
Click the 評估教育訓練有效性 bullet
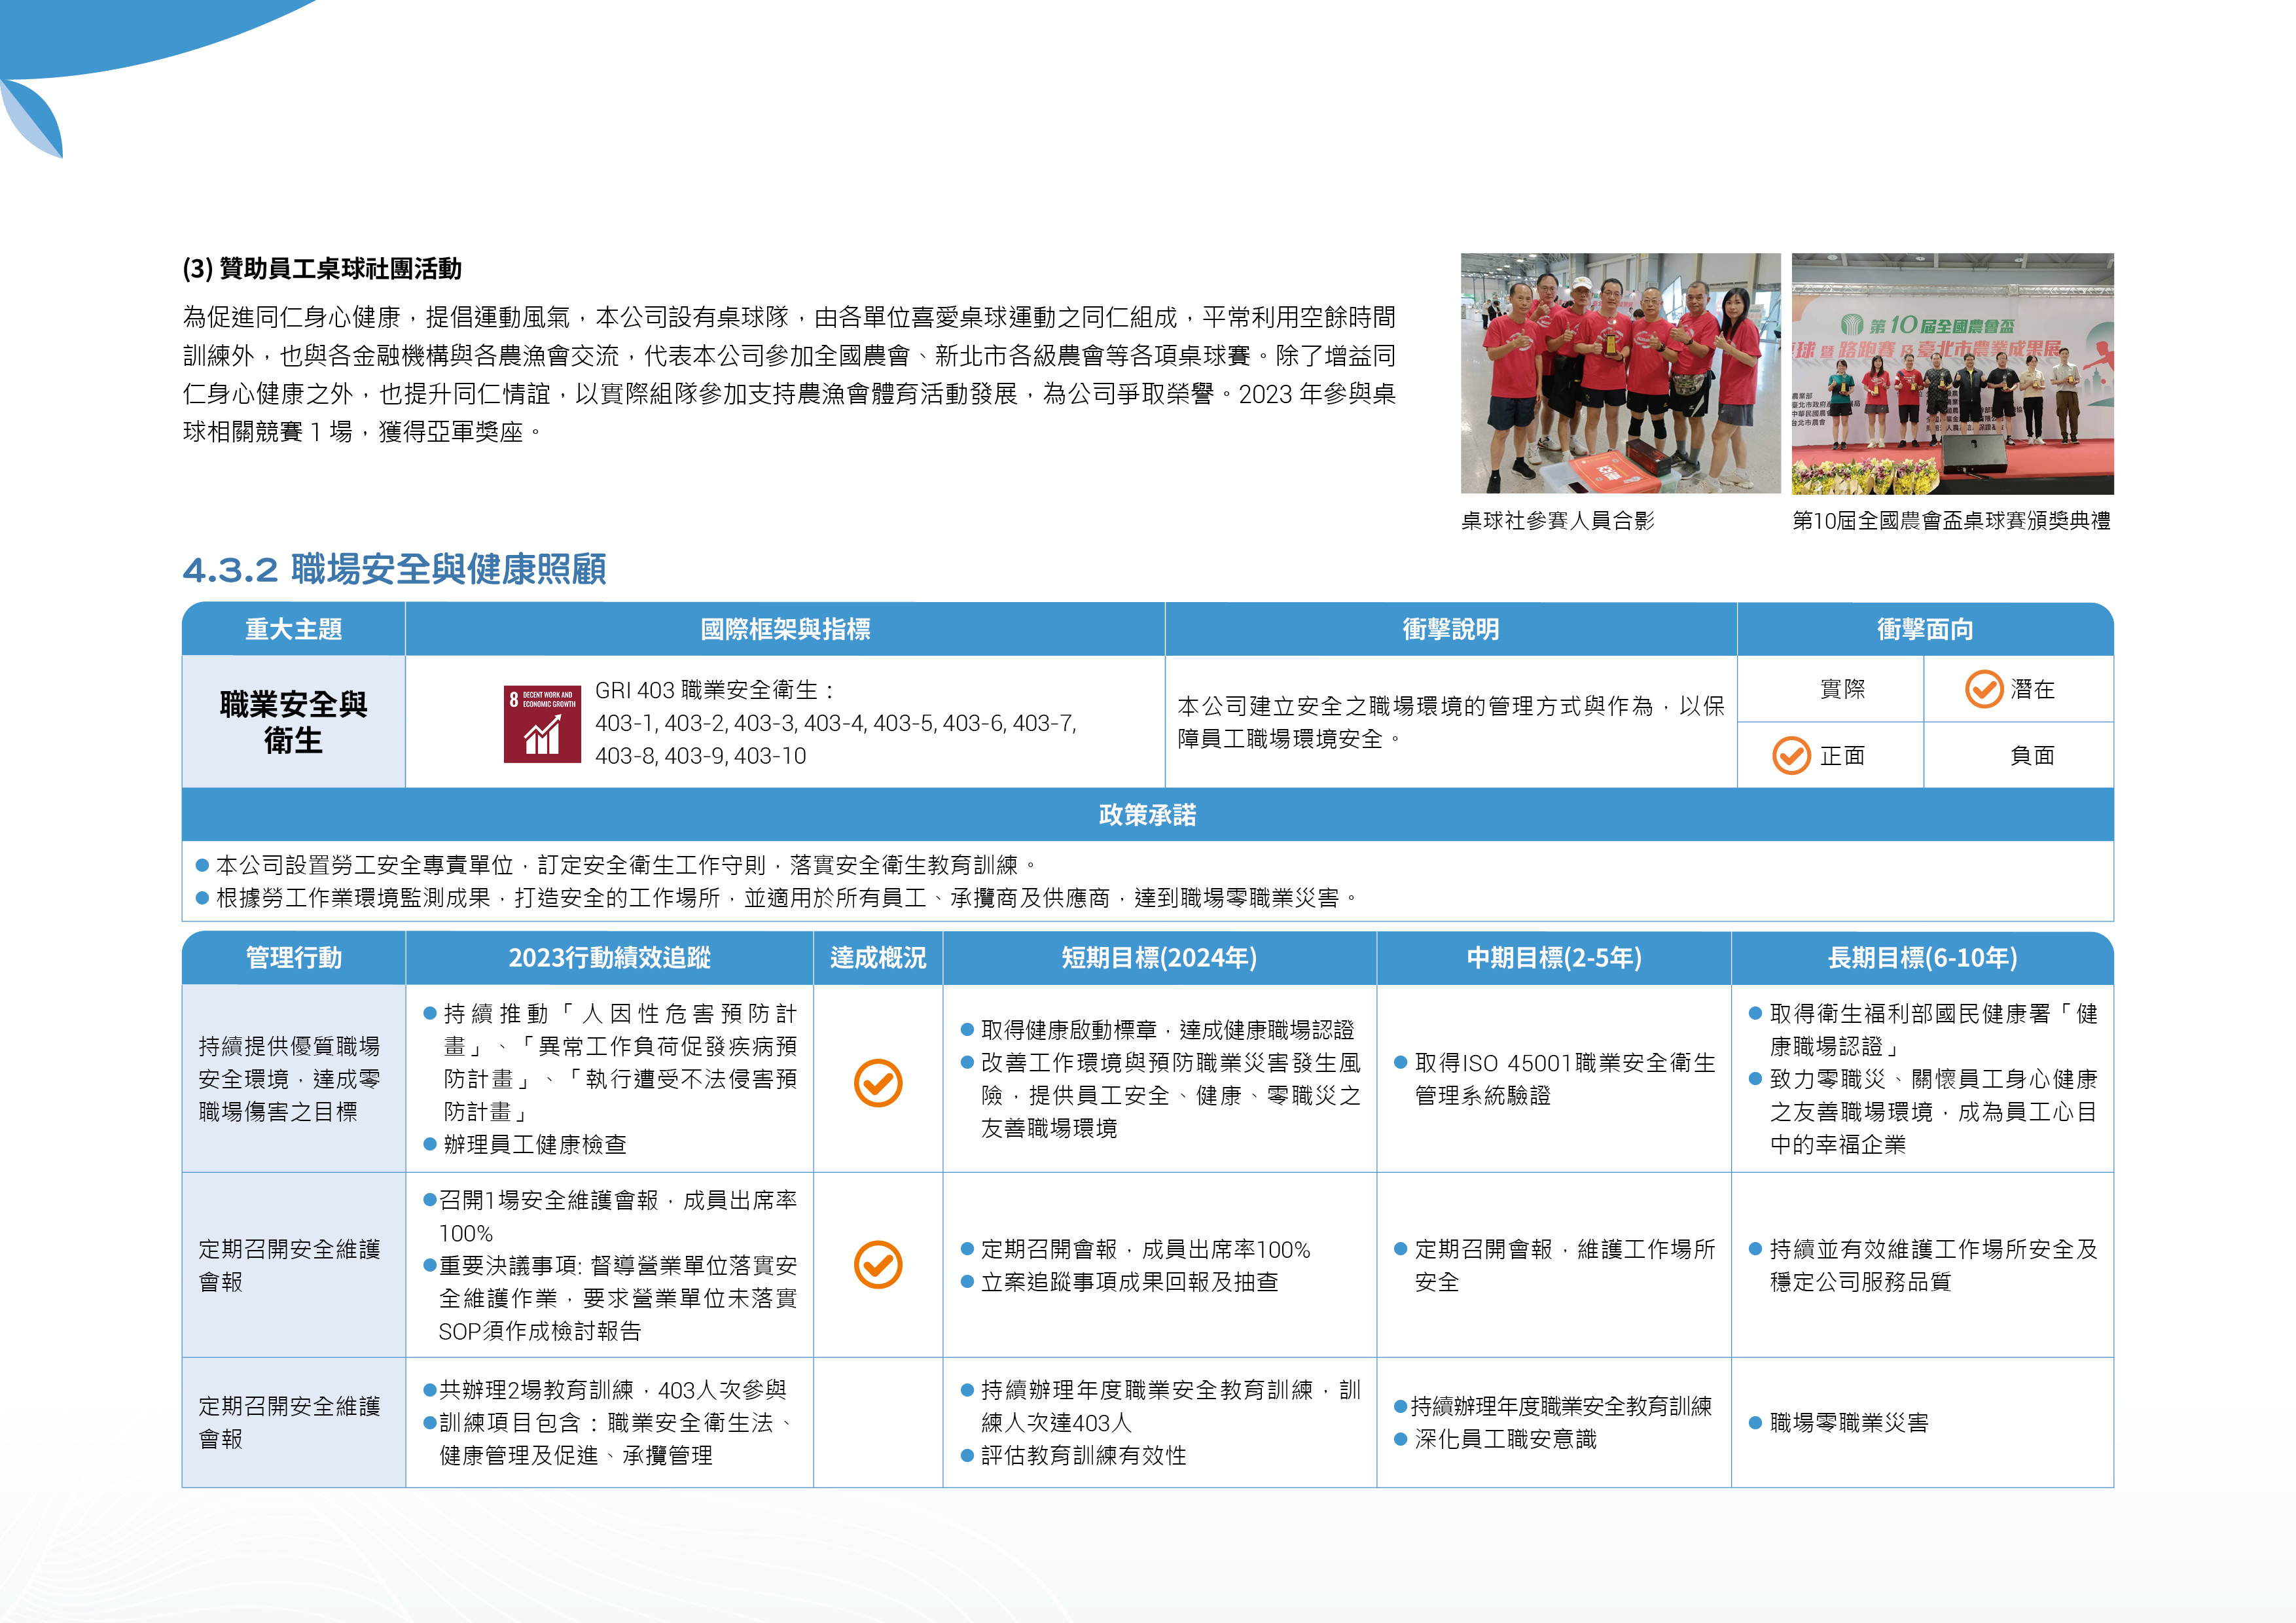(1074, 1456)
